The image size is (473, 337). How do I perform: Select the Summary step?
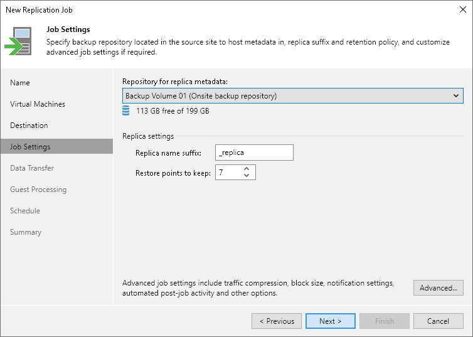pos(26,232)
